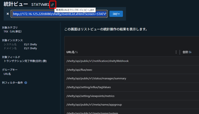Click the 列フィルター条件 label
The width and height of the screenshot is (199, 114).
pos(13,83)
